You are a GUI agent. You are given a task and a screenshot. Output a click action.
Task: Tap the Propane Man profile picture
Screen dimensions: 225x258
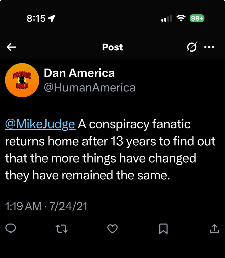click(22, 80)
